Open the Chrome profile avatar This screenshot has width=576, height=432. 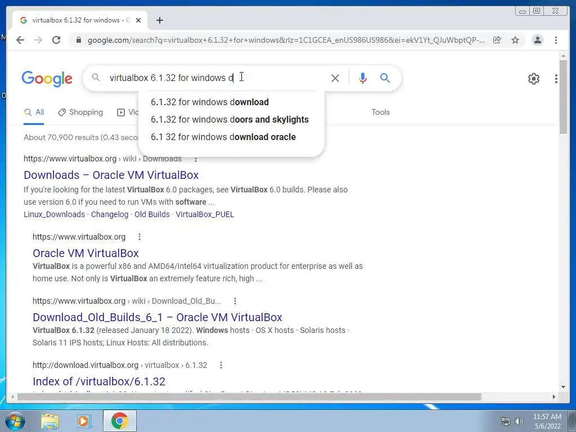537,40
